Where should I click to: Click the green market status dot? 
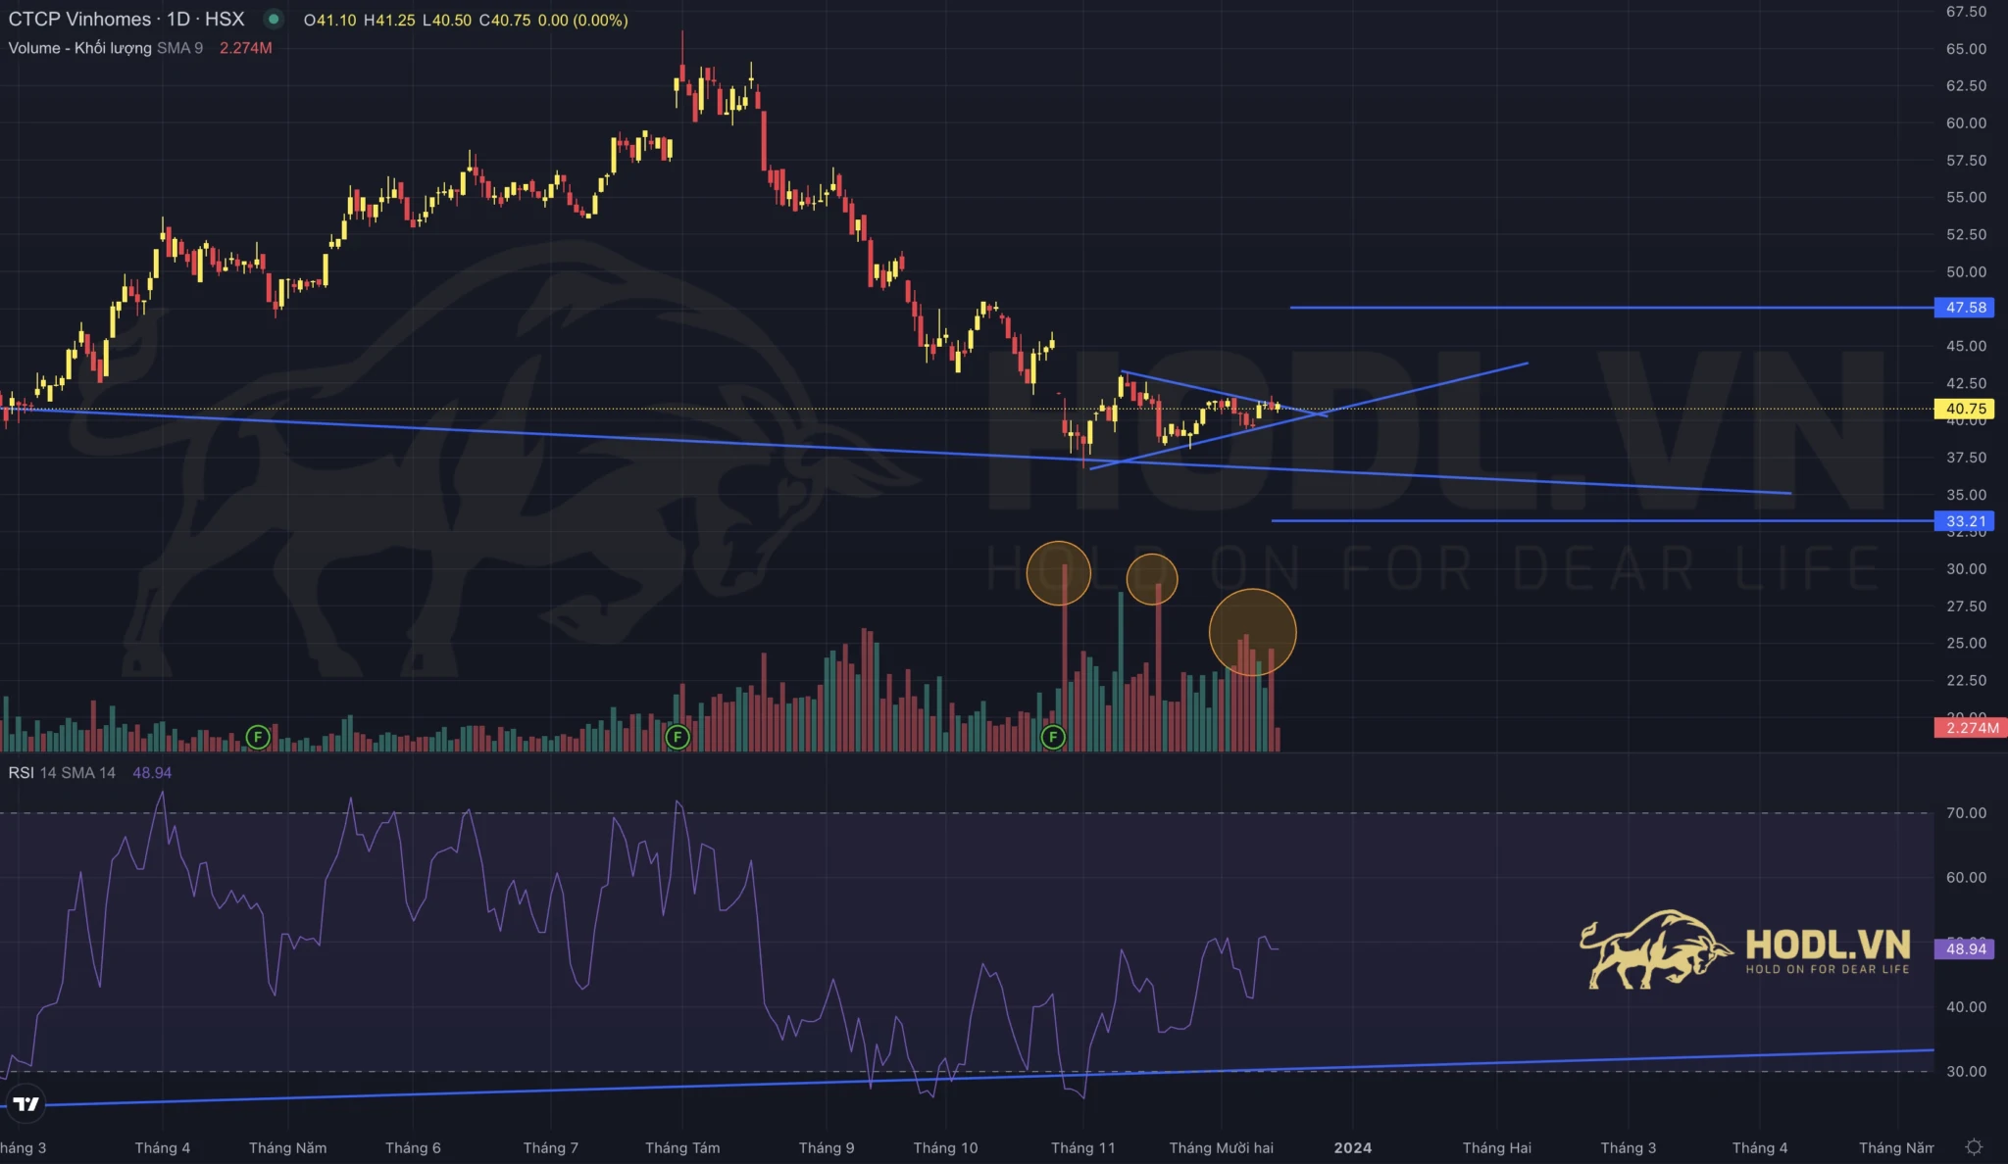pos(274,19)
